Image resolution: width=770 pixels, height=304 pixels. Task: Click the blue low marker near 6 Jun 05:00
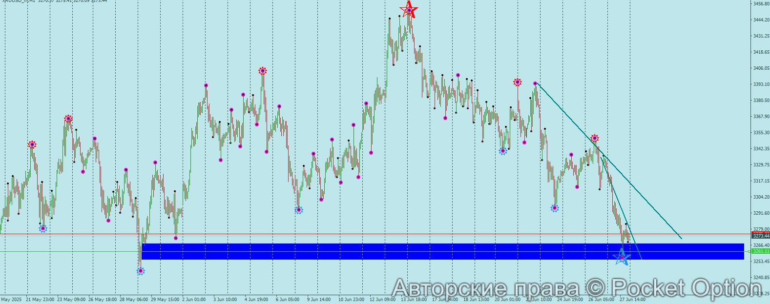(299, 210)
